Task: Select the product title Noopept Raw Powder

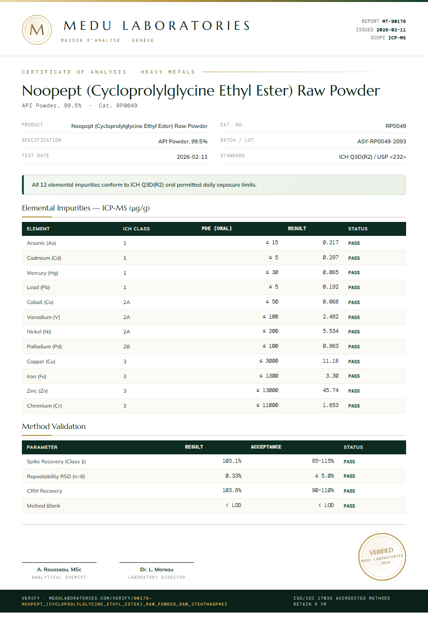Action: pyautogui.click(x=201, y=91)
